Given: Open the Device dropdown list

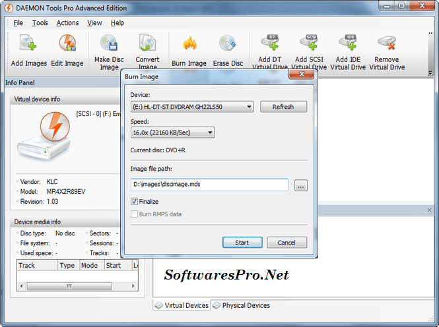Looking at the screenshot, I should 192,107.
